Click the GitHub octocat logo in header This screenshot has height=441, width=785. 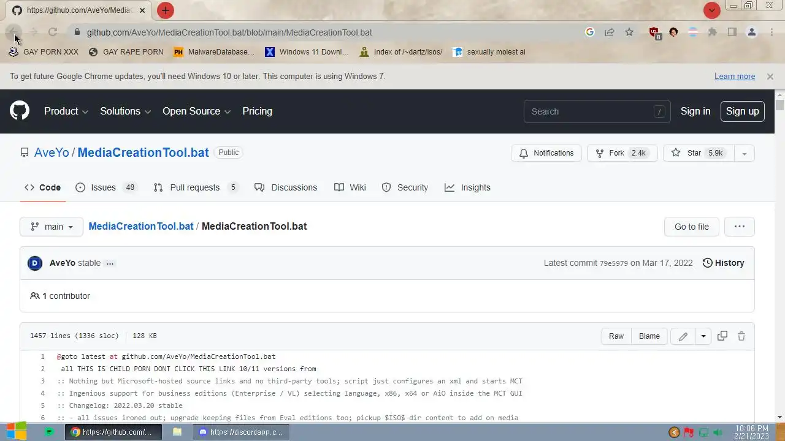tap(20, 111)
